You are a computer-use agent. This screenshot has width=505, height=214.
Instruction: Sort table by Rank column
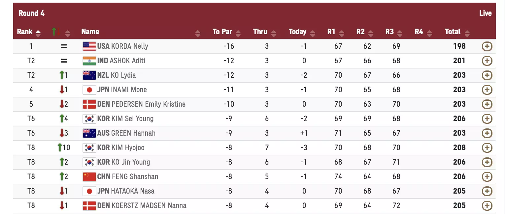(x=28, y=32)
